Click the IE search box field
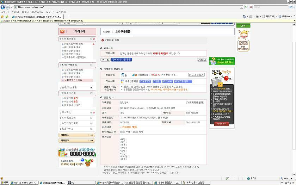296x185 pixels. click(x=271, y=7)
